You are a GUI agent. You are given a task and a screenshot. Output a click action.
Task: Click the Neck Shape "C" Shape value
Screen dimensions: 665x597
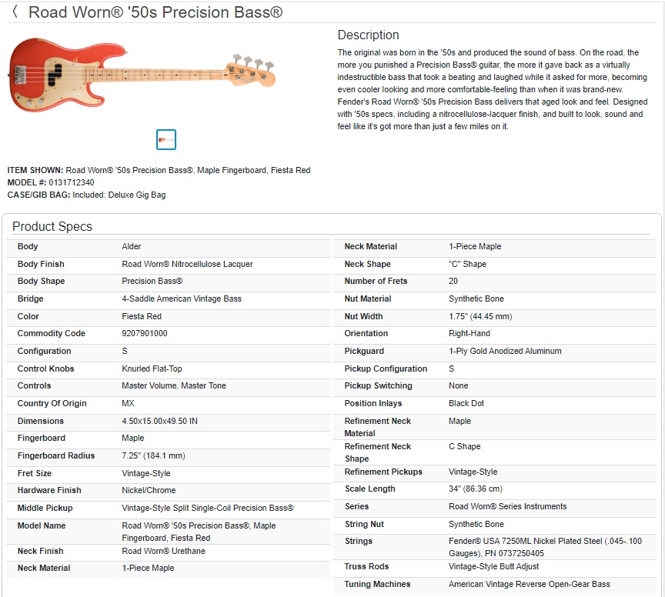[467, 264]
